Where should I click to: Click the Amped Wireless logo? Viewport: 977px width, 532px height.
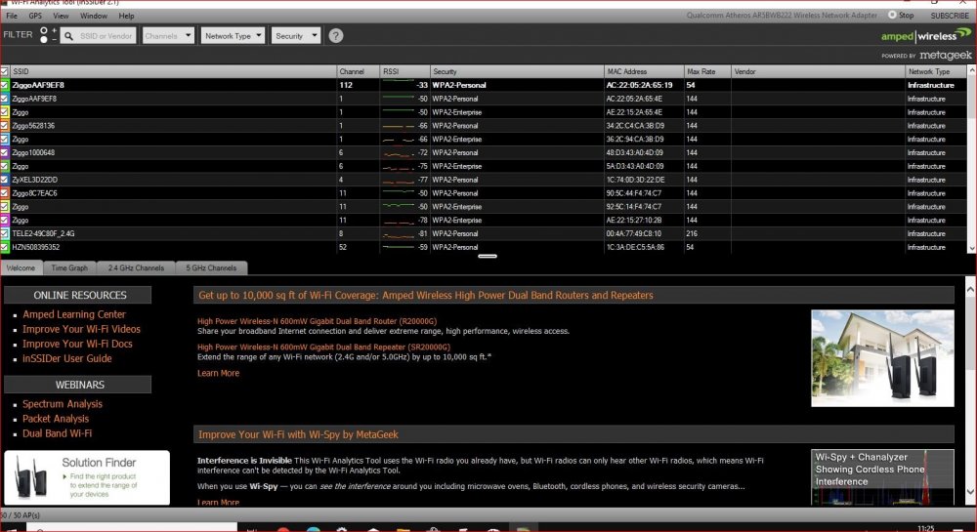click(925, 35)
